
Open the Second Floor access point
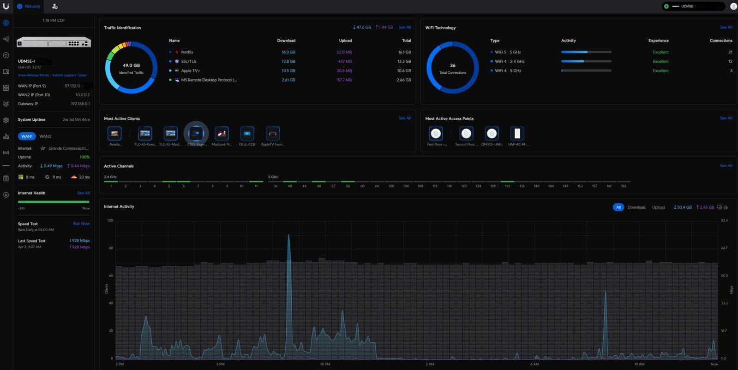466,134
